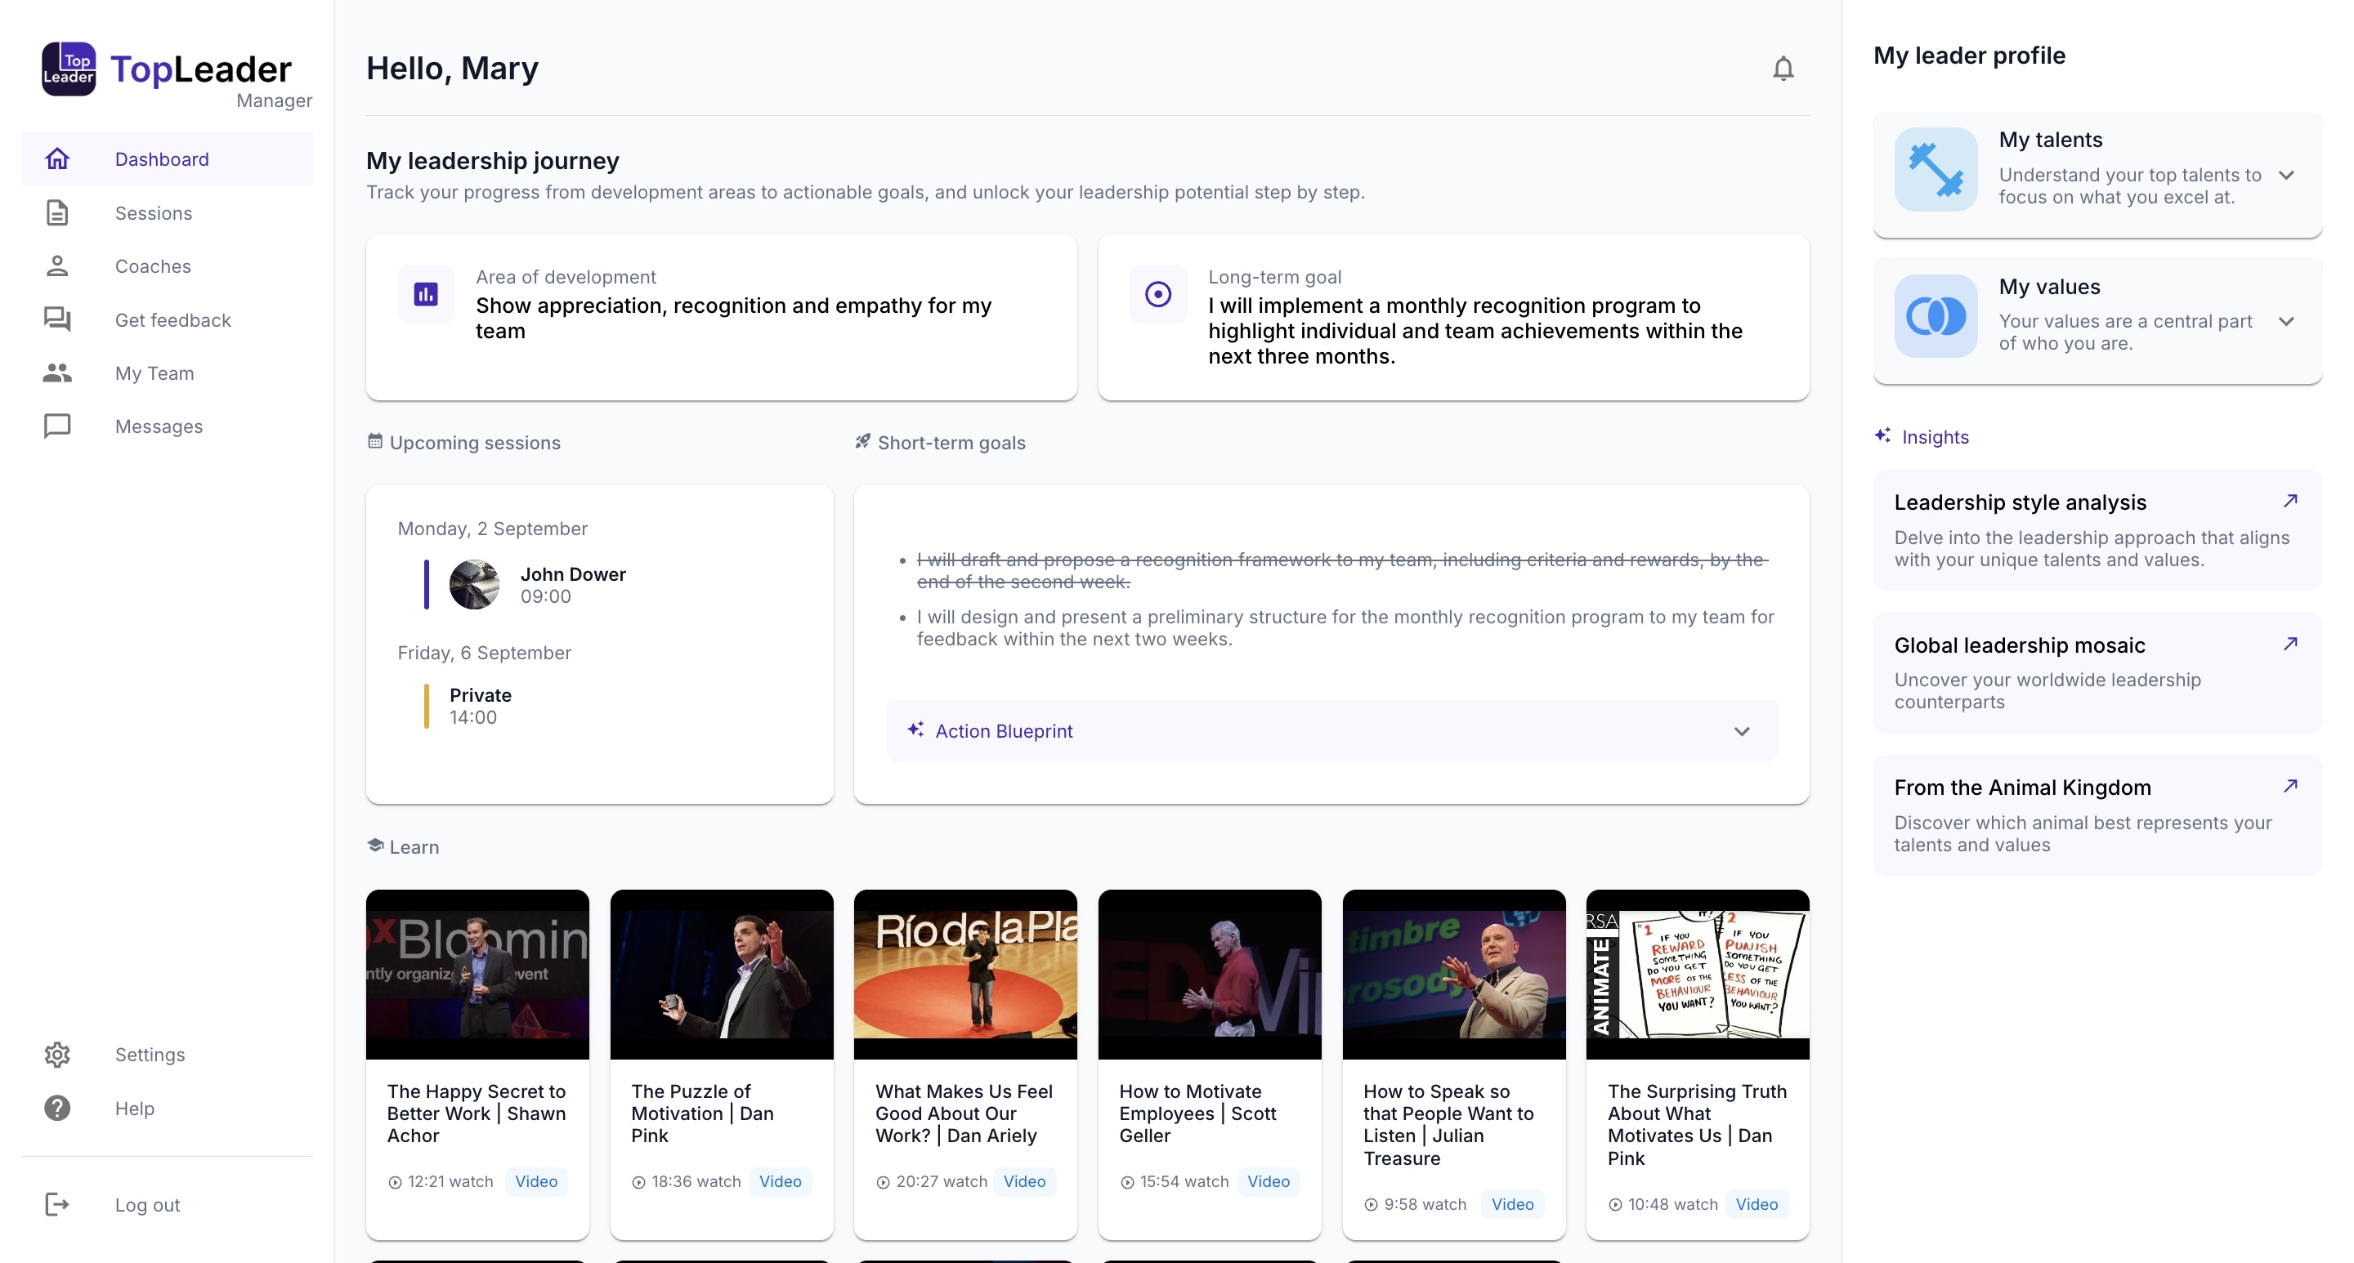2354x1263 pixels.
Task: Click the Sessions sidebar icon
Action: pyautogui.click(x=56, y=213)
